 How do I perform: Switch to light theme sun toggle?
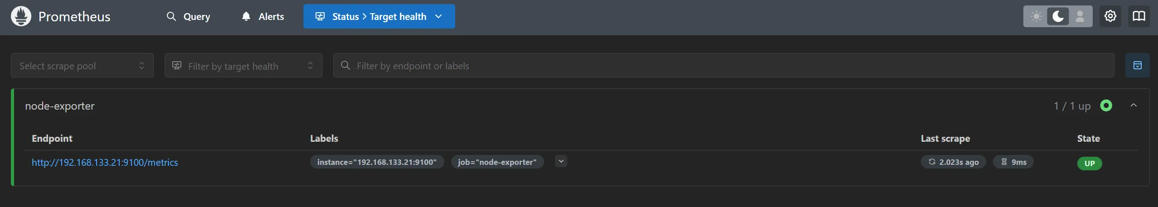(1036, 17)
